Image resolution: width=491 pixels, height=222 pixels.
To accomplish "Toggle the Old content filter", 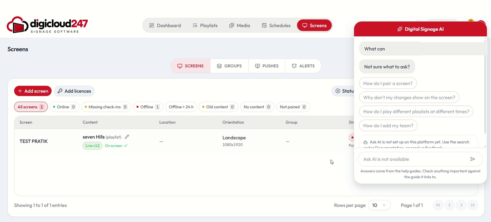I will (218, 107).
